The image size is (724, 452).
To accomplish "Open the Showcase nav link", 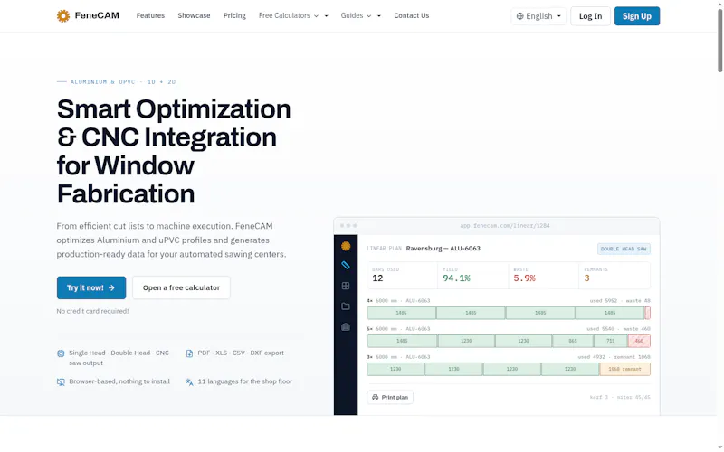I will point(194,15).
